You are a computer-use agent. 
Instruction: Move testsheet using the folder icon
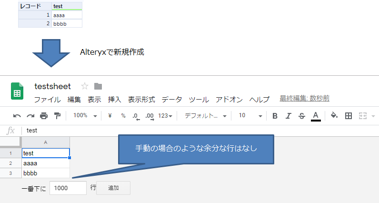[98, 86]
